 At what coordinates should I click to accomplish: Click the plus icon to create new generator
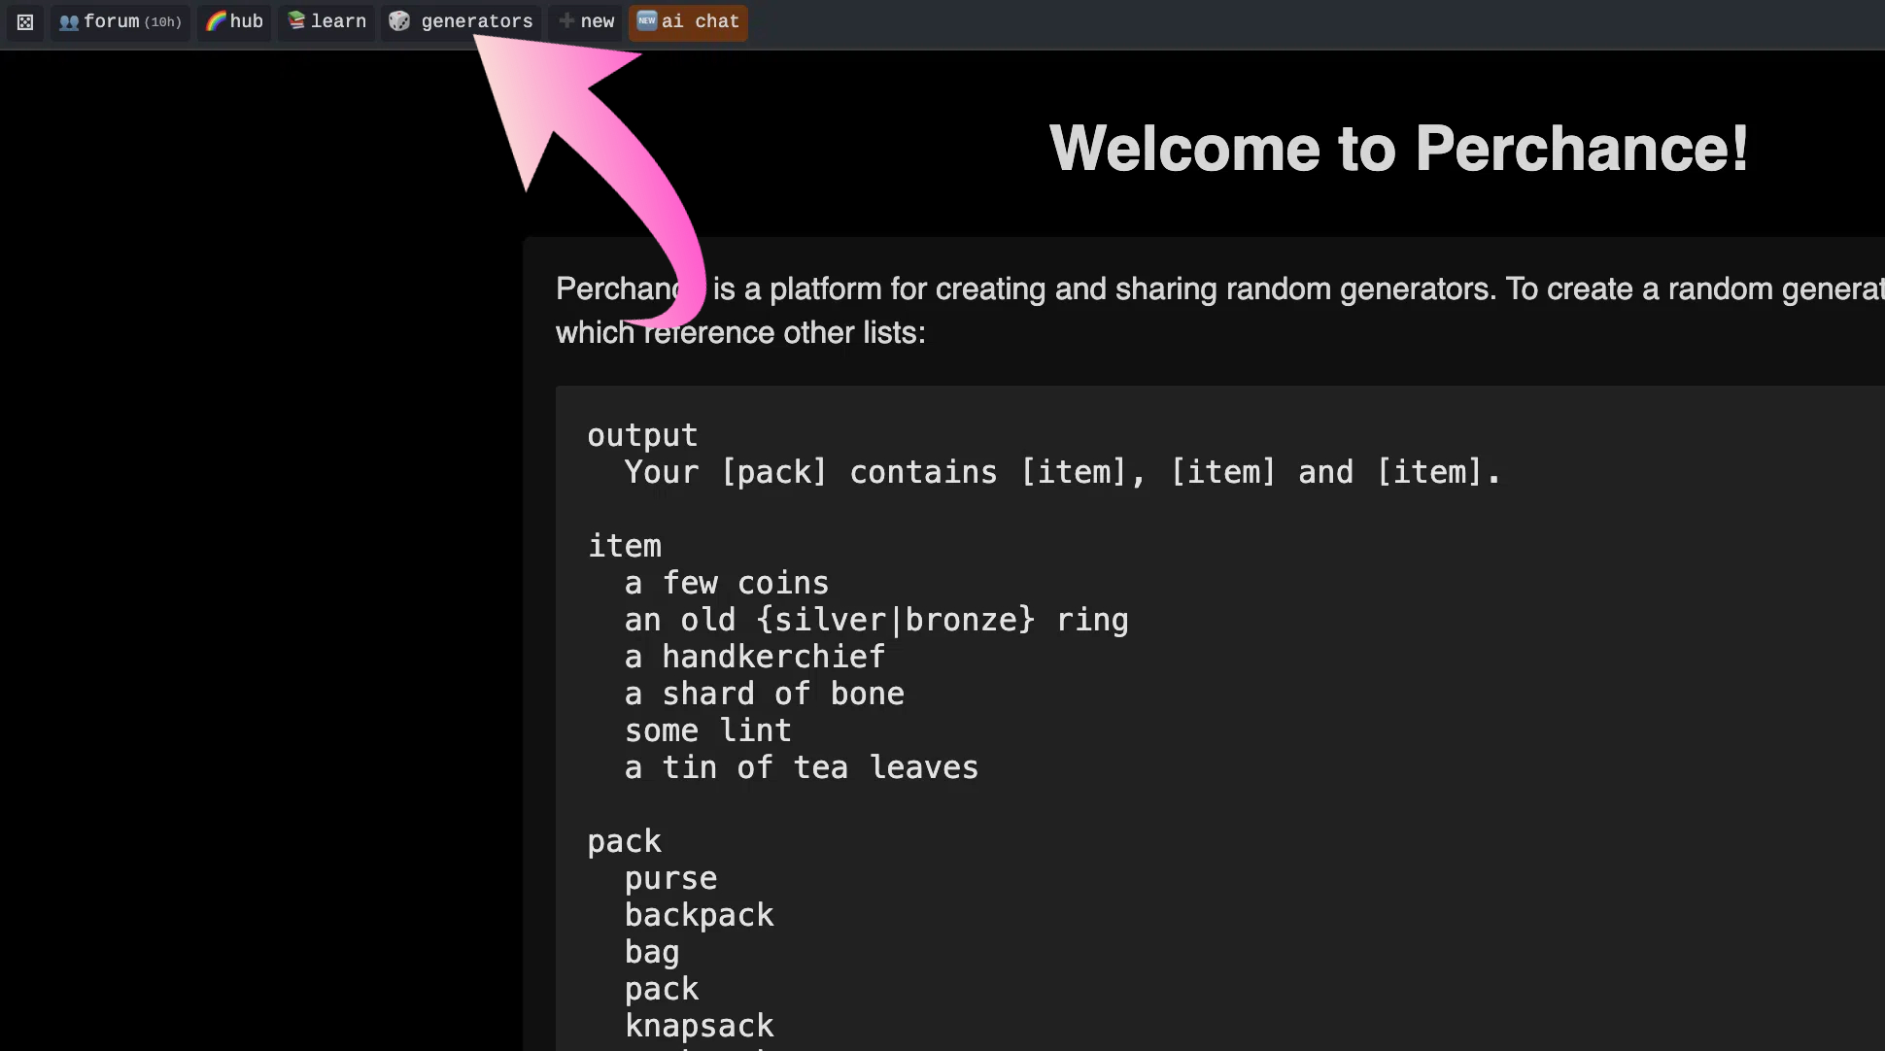tap(566, 21)
